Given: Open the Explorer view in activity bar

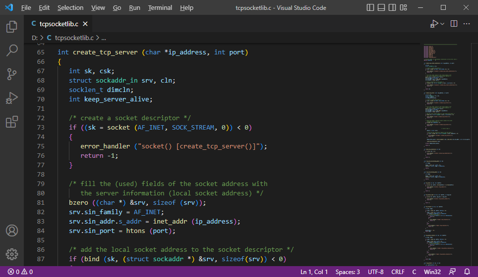Looking at the screenshot, I should (11, 27).
